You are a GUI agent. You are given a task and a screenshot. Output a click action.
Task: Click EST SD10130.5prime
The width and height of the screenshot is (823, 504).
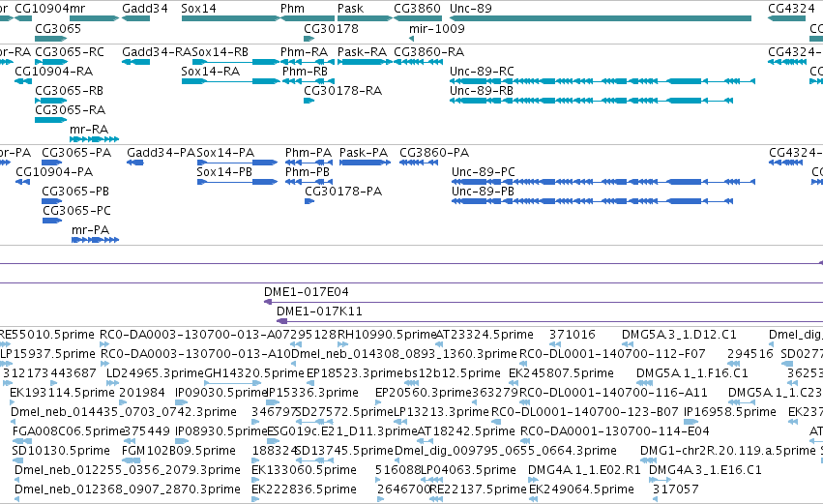[x=61, y=451]
